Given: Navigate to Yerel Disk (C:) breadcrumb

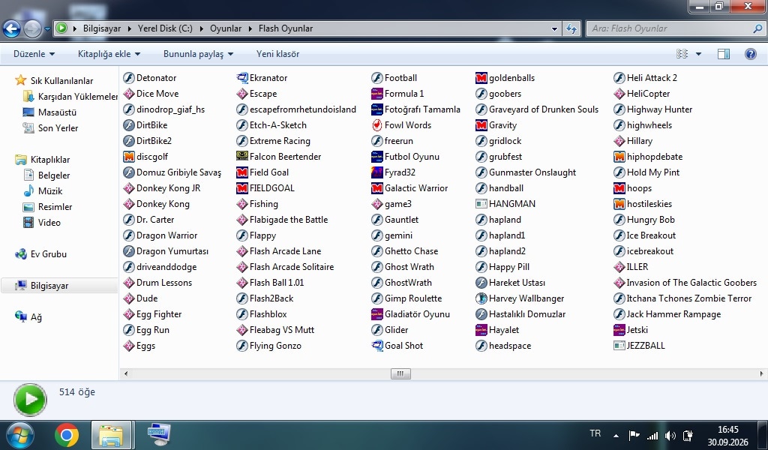Looking at the screenshot, I should 165,28.
